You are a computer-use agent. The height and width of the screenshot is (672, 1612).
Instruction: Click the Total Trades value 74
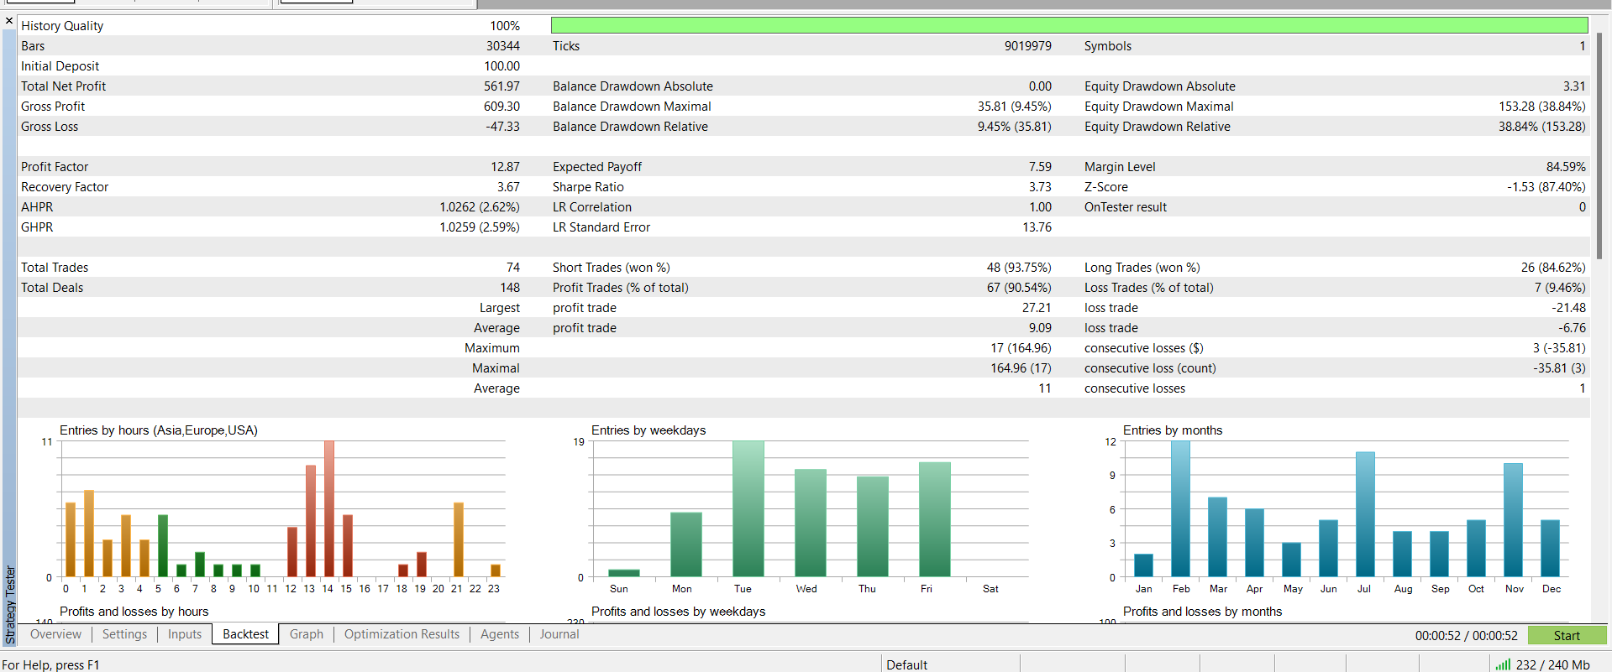[512, 268]
